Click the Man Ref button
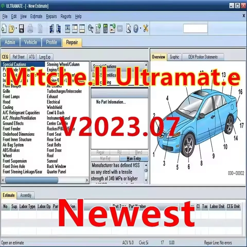 [105, 158]
